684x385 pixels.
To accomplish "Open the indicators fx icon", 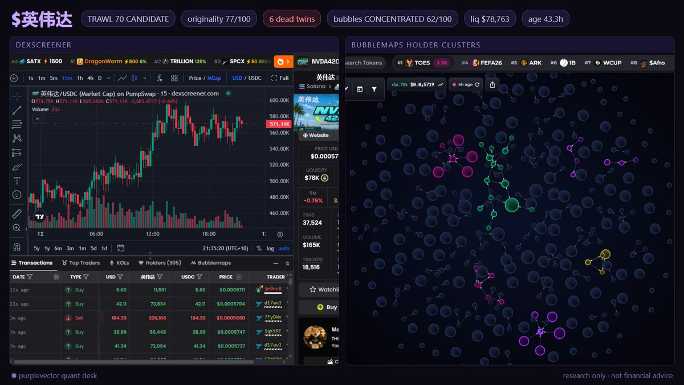I will 160,78.
